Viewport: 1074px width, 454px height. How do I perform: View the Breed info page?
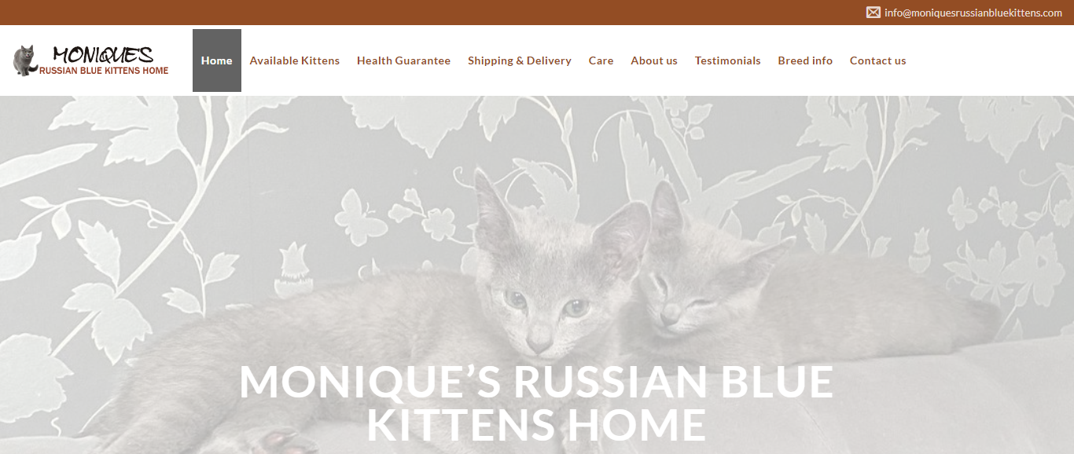tap(805, 60)
